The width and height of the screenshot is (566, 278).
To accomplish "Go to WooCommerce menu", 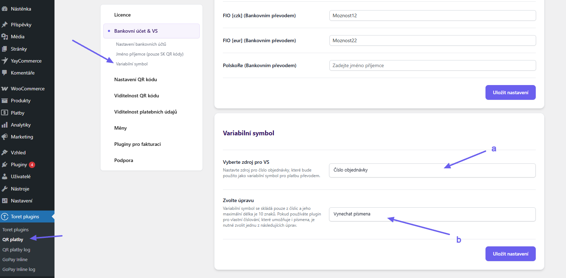I will click(27, 89).
